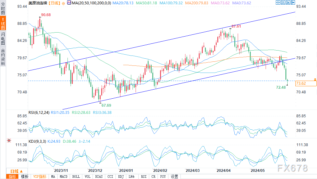Click the orange price alert marker near 73.62
Screen dimensions: 317x179
point(315,79)
